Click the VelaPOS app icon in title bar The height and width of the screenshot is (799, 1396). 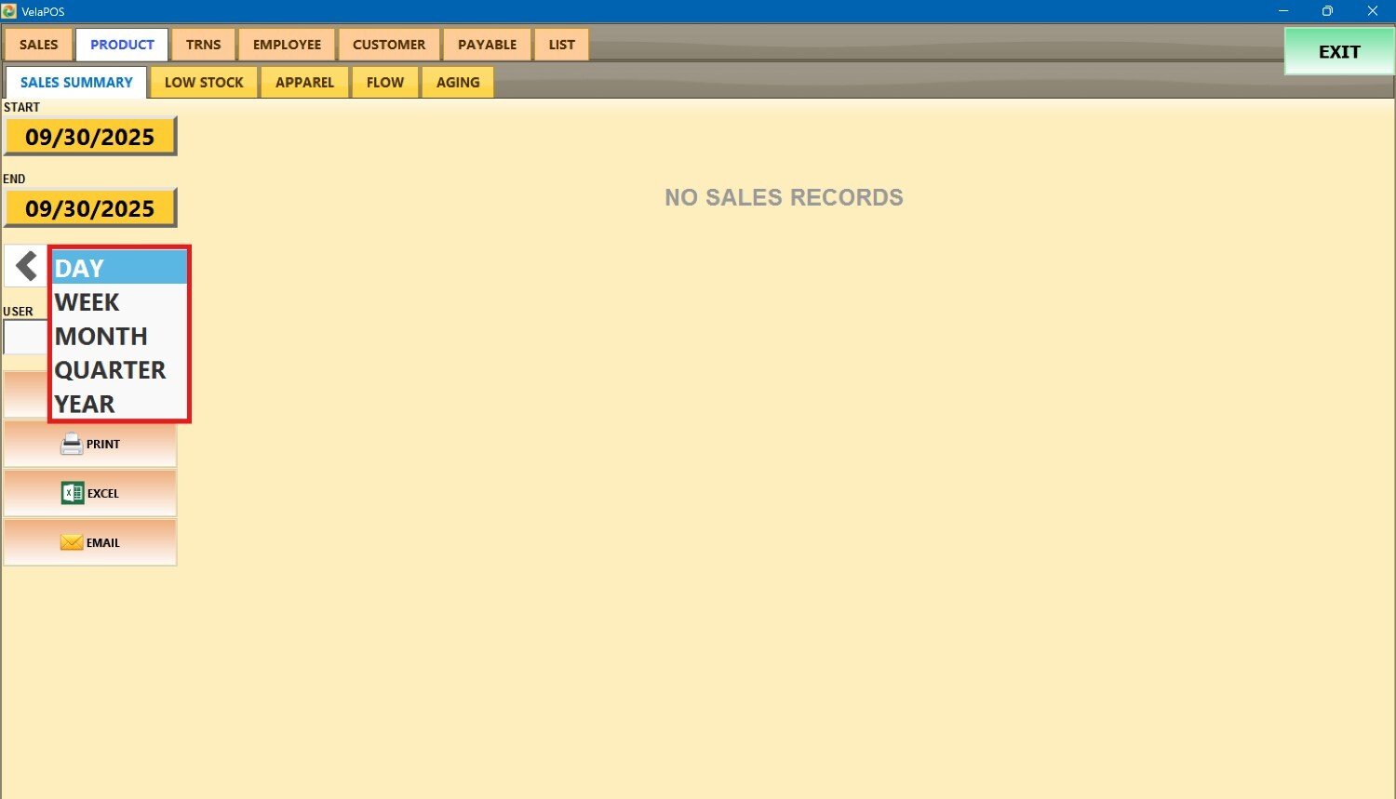coord(9,11)
